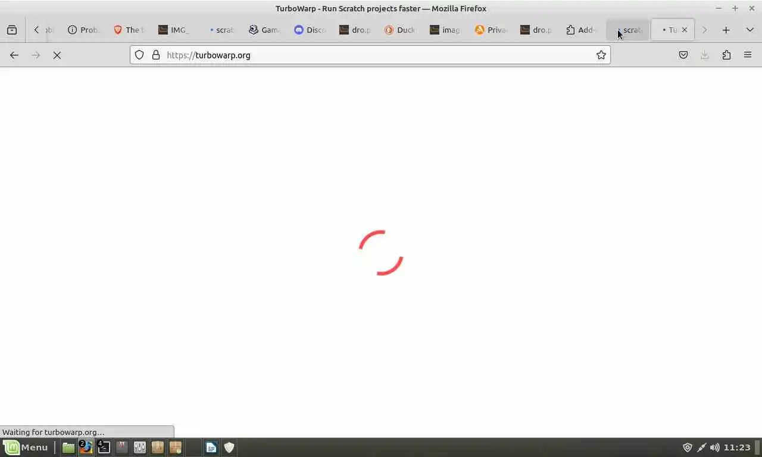Open the file manager from taskbar
Image resolution: width=762 pixels, height=457 pixels.
coord(68,447)
